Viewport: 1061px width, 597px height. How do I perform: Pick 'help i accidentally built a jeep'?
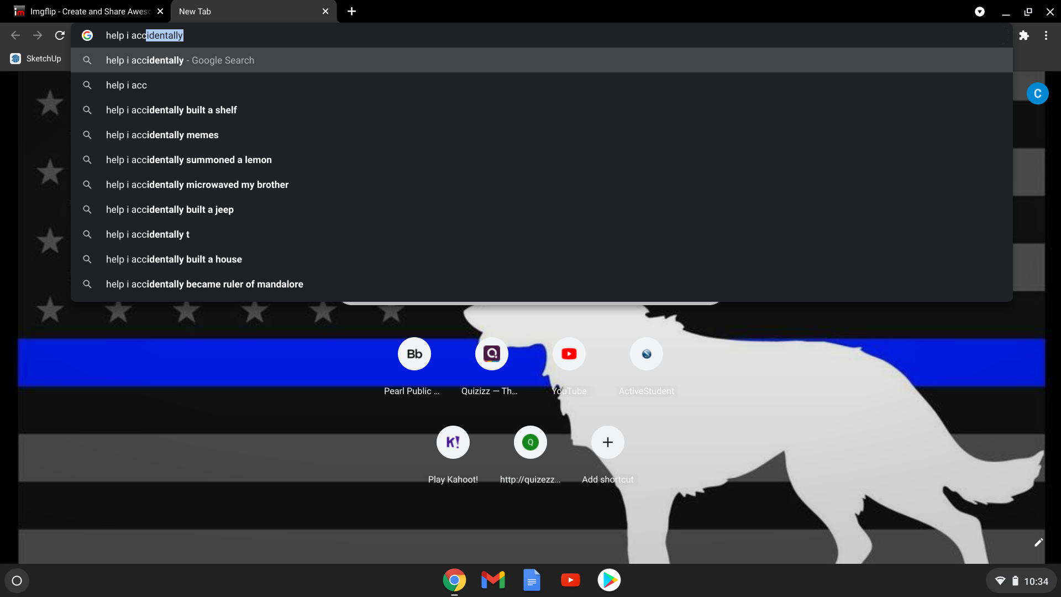point(542,210)
